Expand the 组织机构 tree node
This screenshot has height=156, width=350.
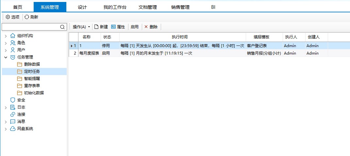[6, 36]
